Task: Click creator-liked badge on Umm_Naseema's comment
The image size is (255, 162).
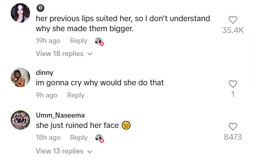Action: tap(99, 138)
